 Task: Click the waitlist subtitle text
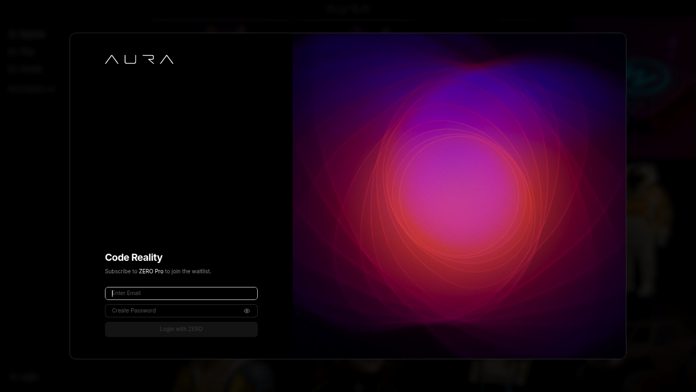pos(158,271)
